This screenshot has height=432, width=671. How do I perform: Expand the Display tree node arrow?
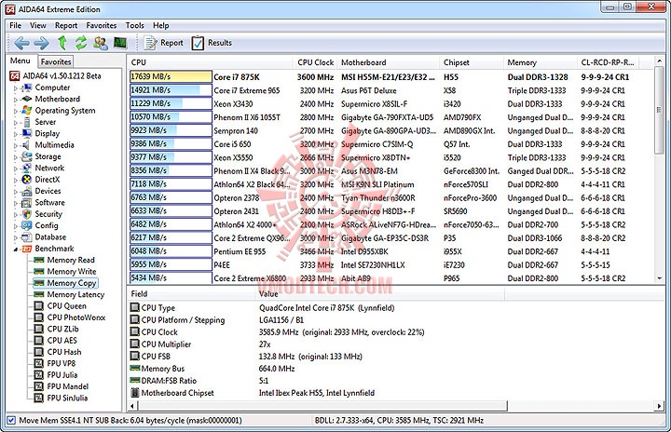pyautogui.click(x=16, y=134)
